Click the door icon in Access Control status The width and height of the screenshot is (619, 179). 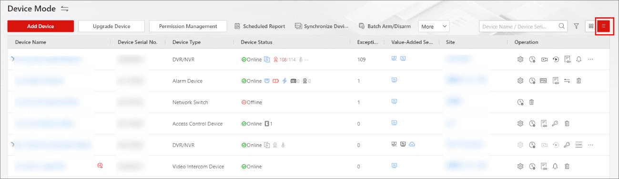267,124
